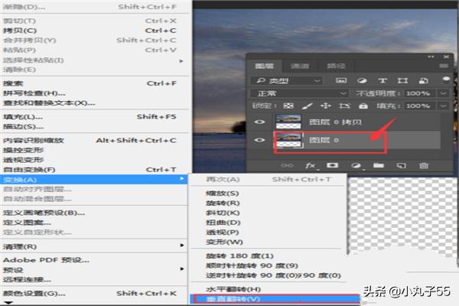Choose 透视(P) in transform submenu
The image size is (459, 306).
(268, 233)
